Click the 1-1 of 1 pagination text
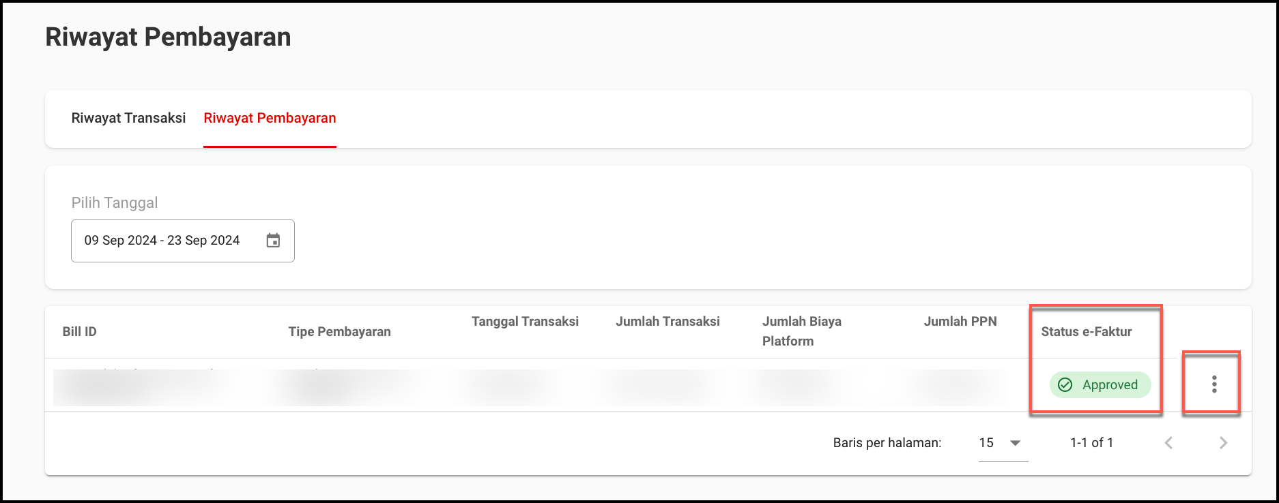The image size is (1279, 503). [x=1091, y=443]
